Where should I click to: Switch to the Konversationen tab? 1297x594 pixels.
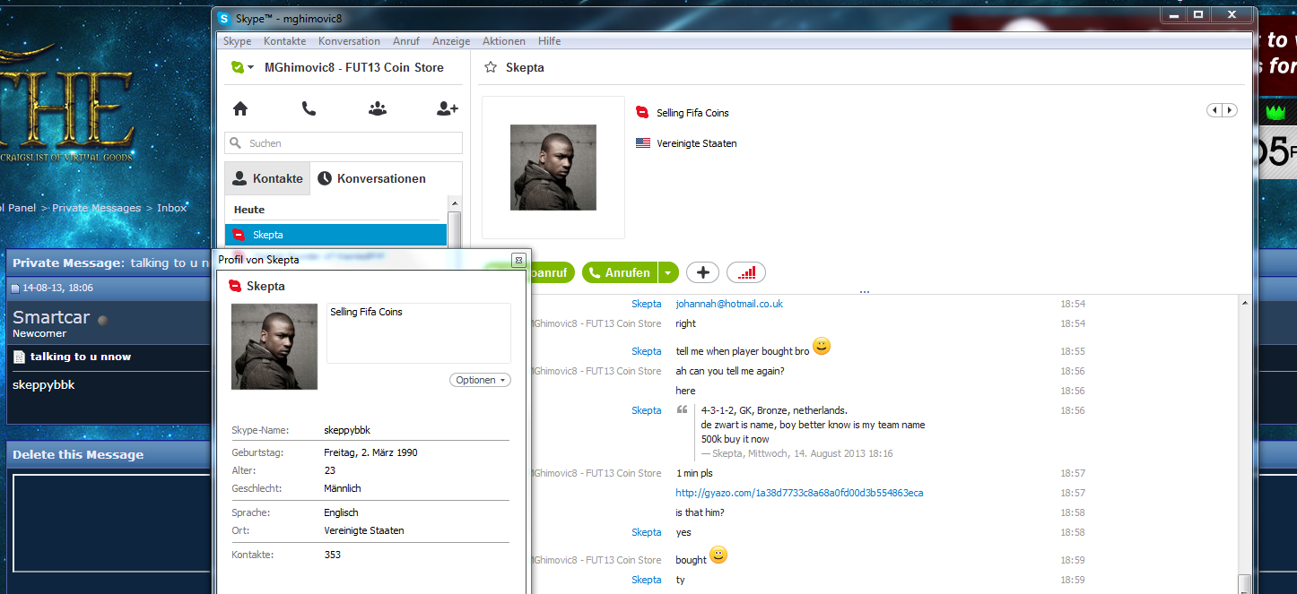371,178
